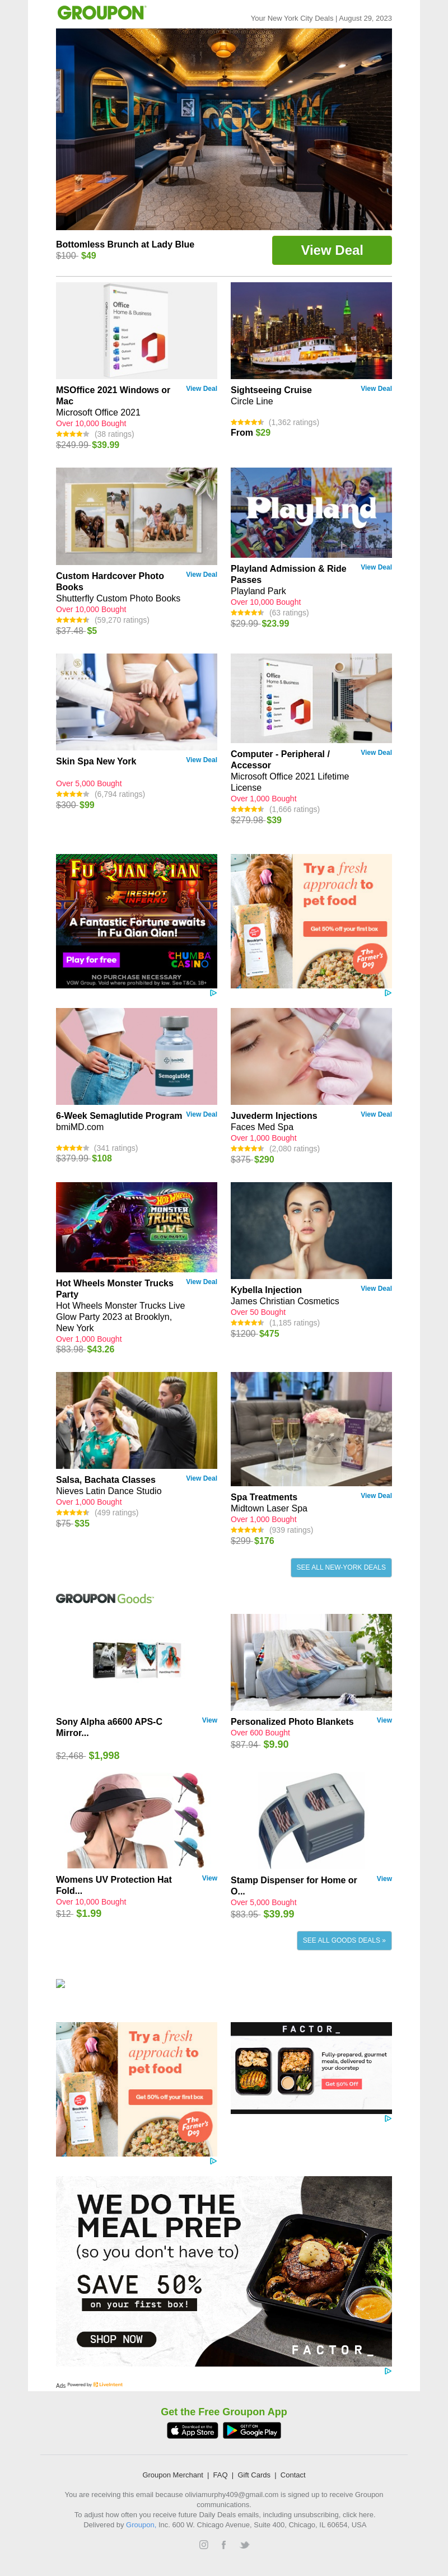Open the Playland Admission deal image
The image size is (448, 2576).
pyautogui.click(x=311, y=512)
